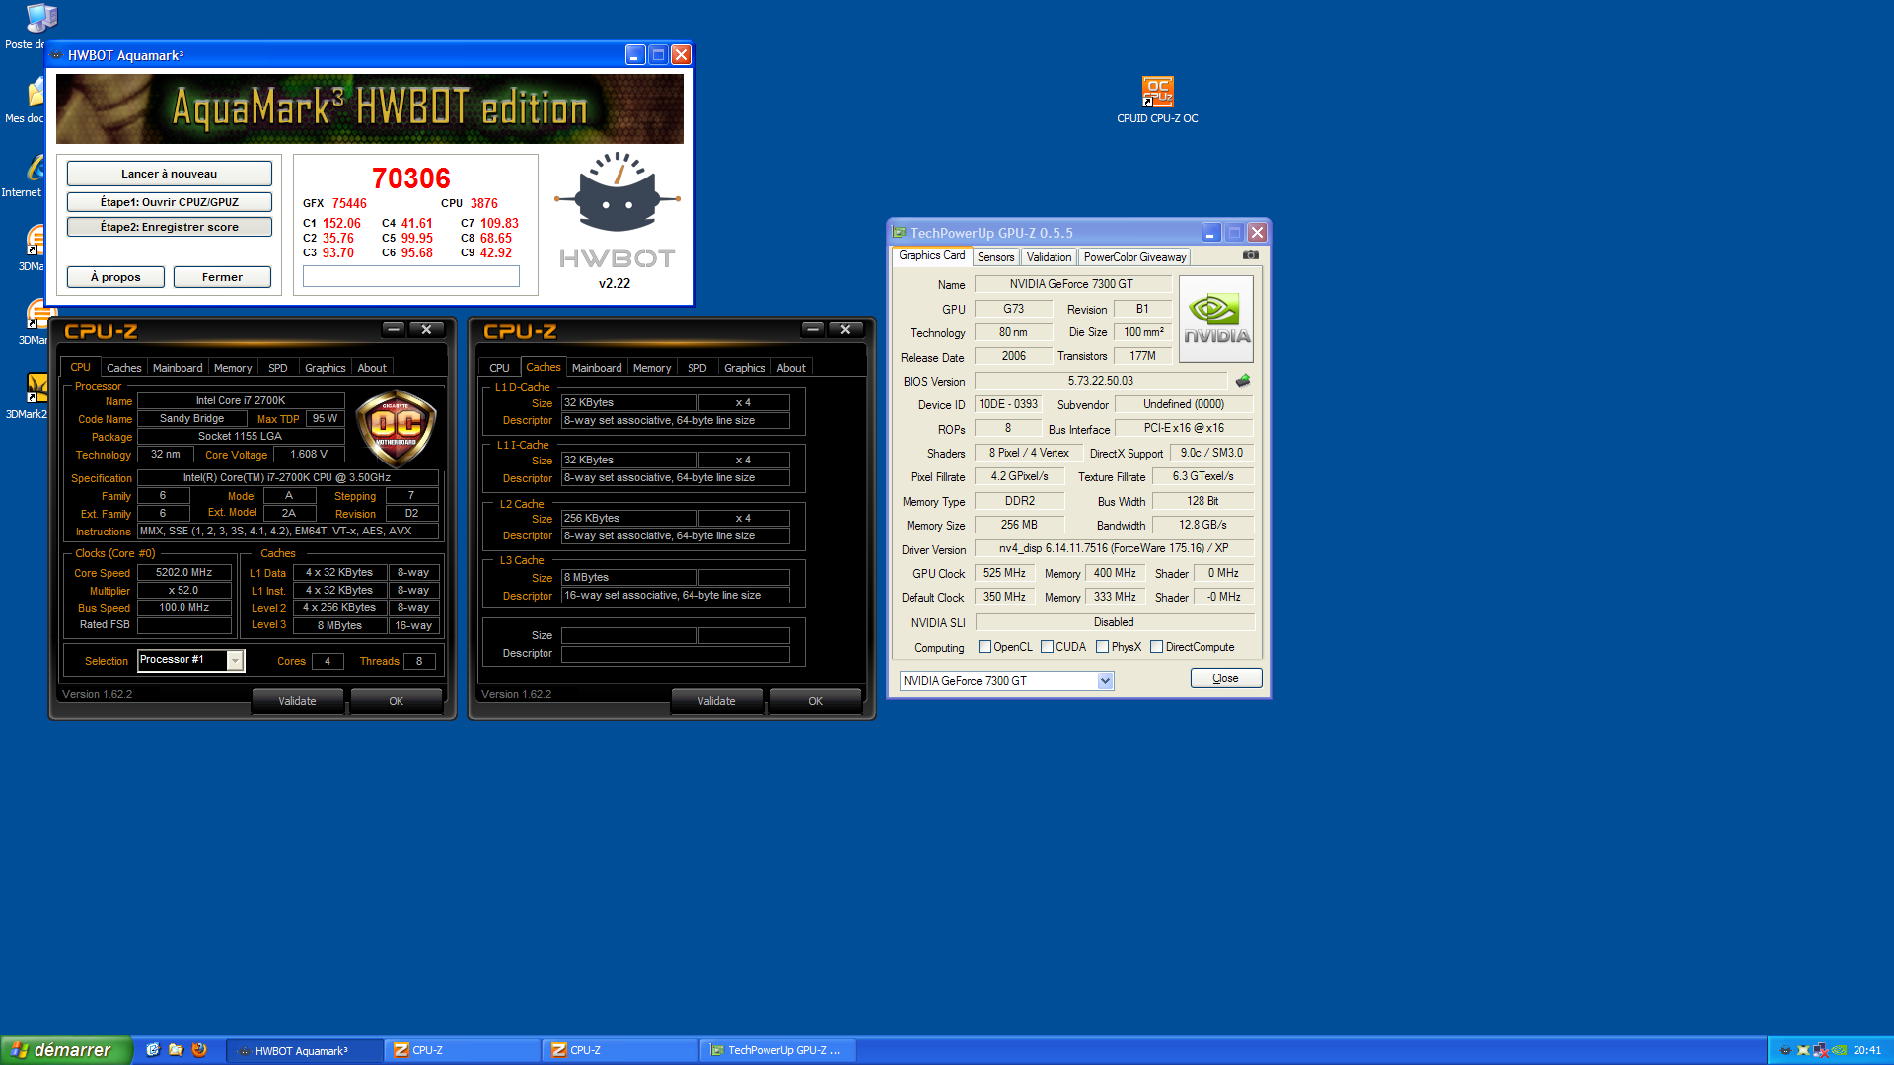Switch to CPU tab in right CPU-Z

[x=500, y=368]
